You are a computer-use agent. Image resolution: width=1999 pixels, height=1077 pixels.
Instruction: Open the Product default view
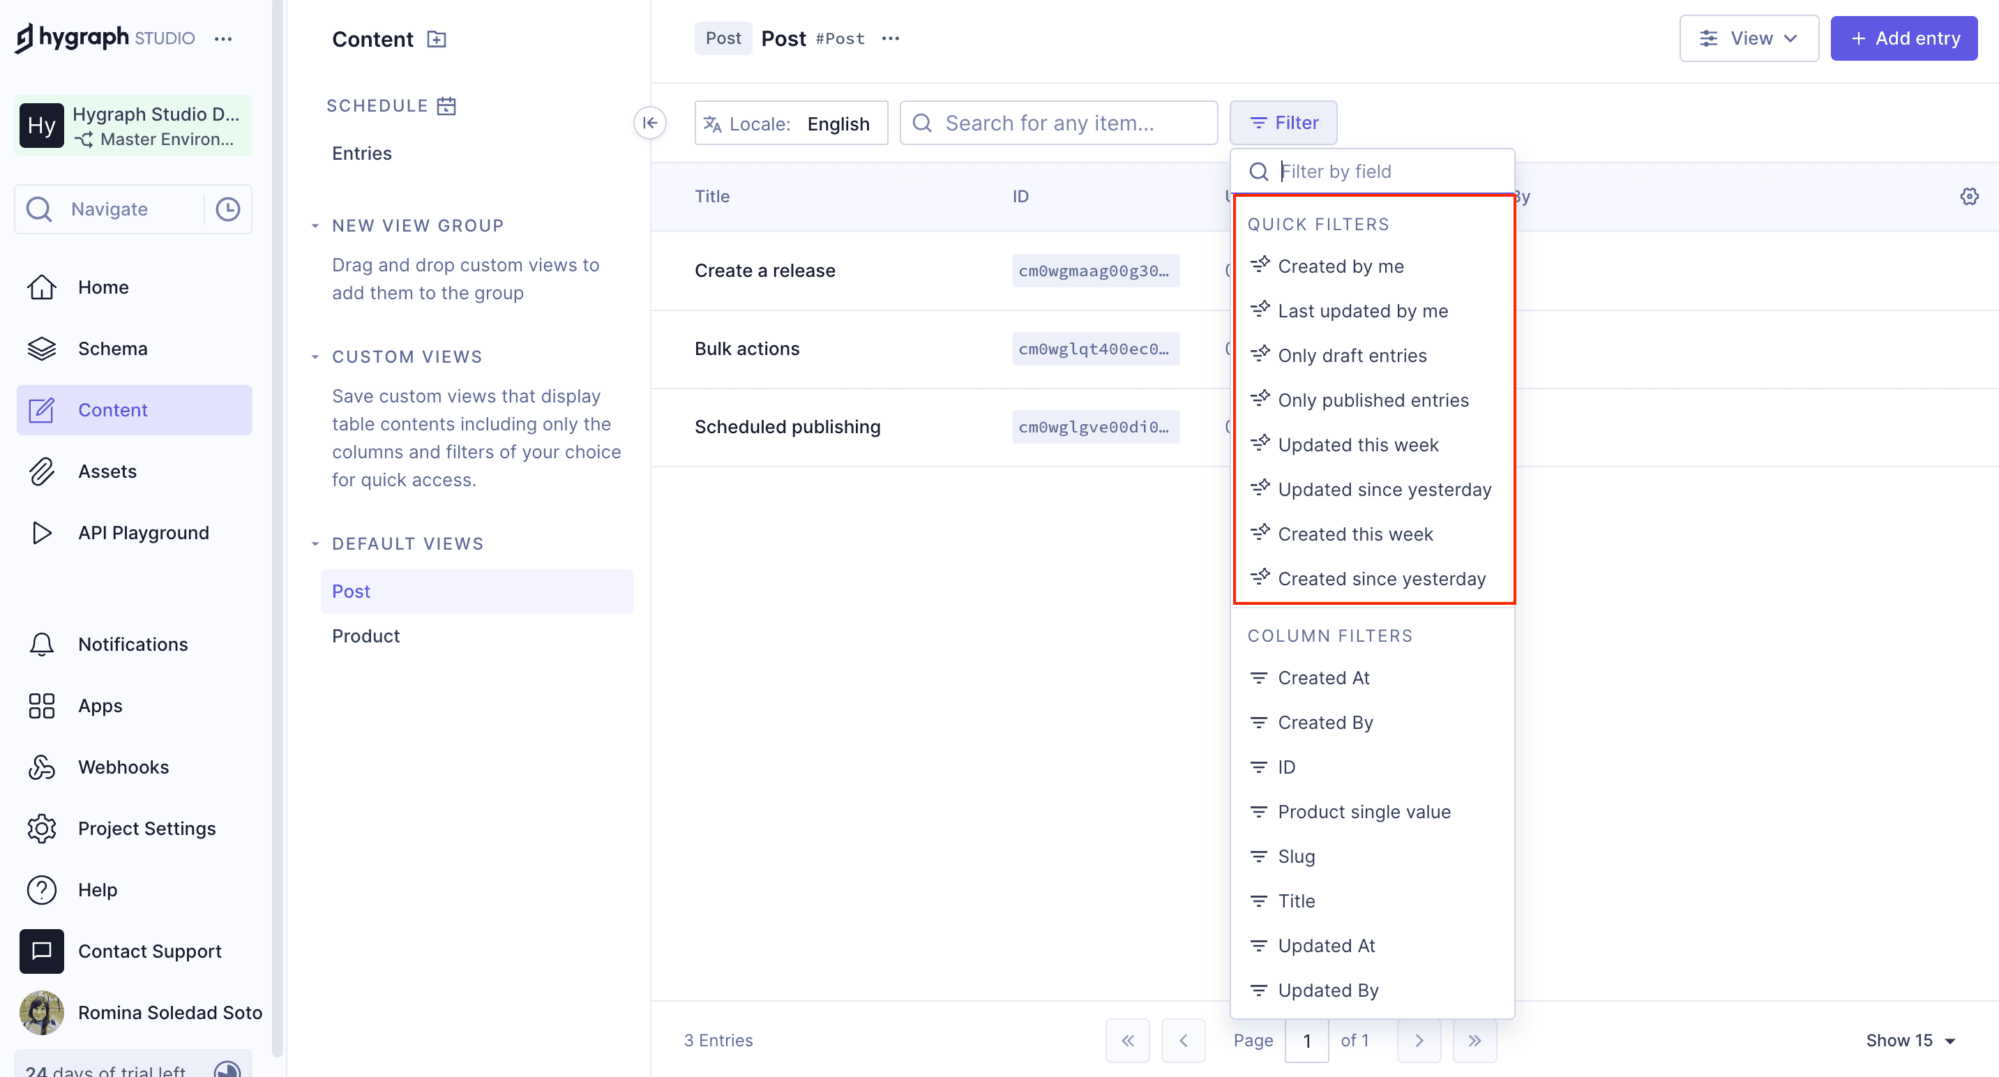coord(365,635)
